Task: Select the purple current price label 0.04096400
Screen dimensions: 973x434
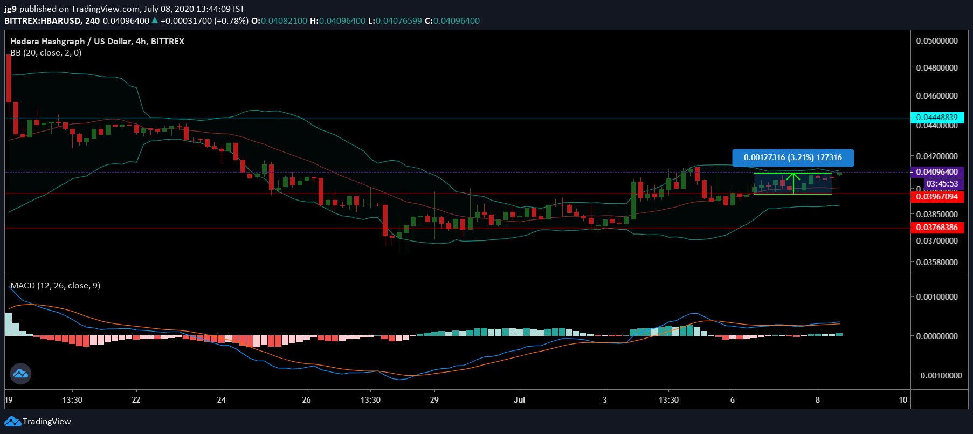Action: coord(937,172)
